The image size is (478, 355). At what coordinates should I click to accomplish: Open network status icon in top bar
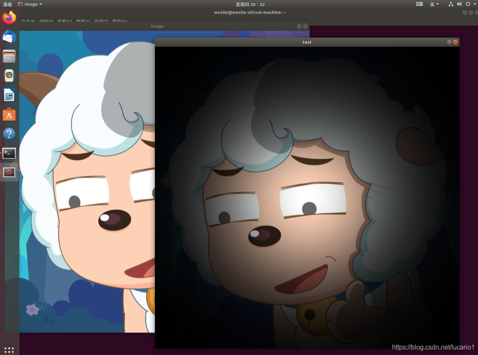pos(451,4)
